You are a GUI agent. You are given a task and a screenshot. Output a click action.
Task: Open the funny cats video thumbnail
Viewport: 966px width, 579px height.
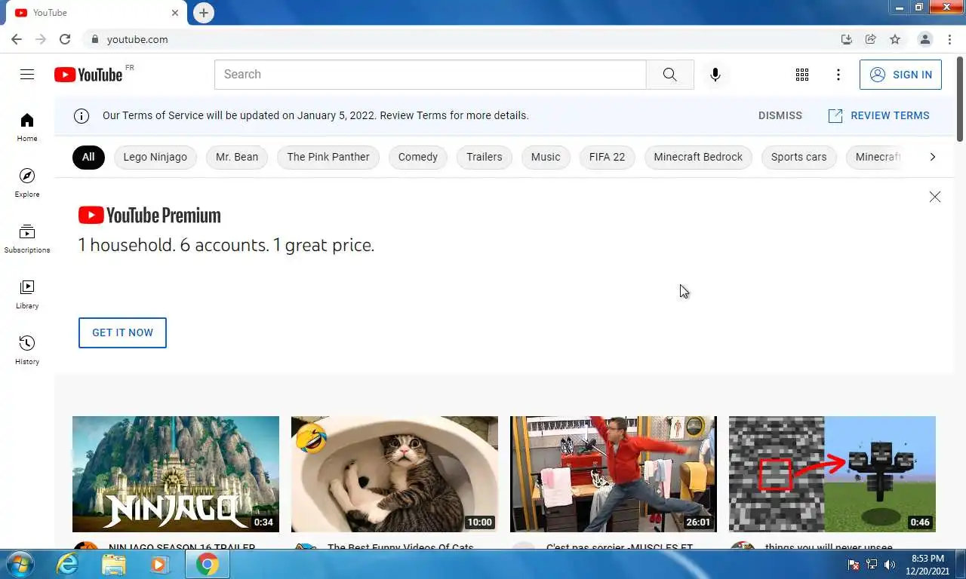395,474
